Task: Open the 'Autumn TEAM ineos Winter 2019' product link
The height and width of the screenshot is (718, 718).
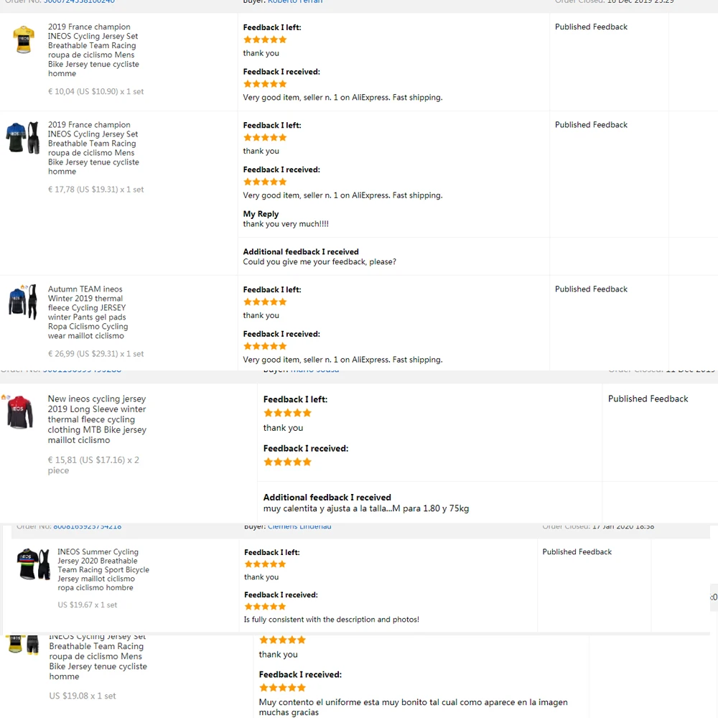Action: 88,312
